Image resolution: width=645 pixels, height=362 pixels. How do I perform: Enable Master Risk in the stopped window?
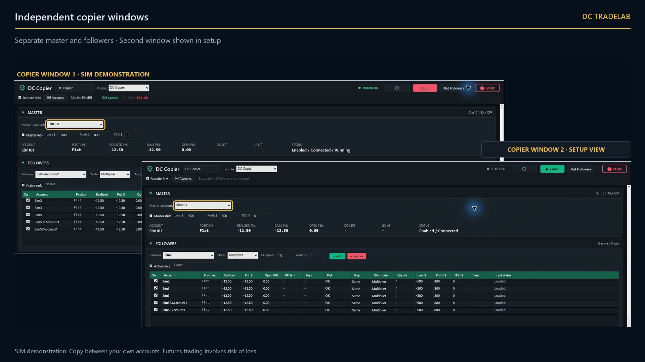point(151,216)
